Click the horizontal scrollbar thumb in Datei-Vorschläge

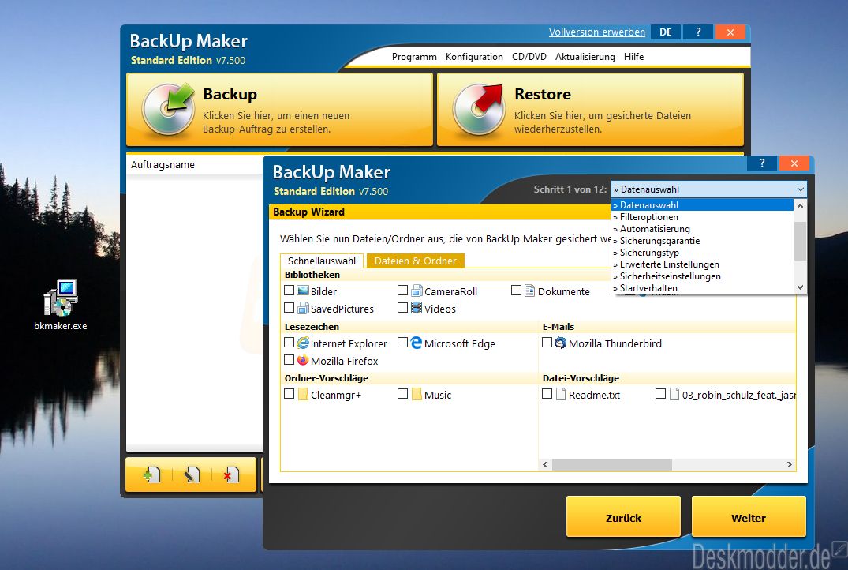click(611, 464)
